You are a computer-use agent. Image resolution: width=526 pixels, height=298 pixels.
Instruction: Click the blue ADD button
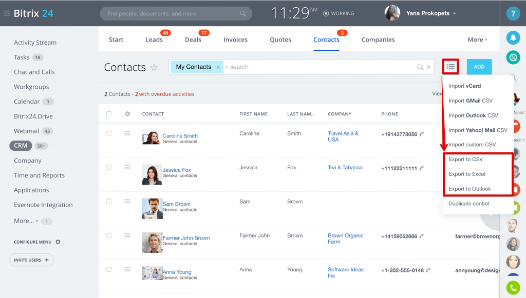point(479,67)
